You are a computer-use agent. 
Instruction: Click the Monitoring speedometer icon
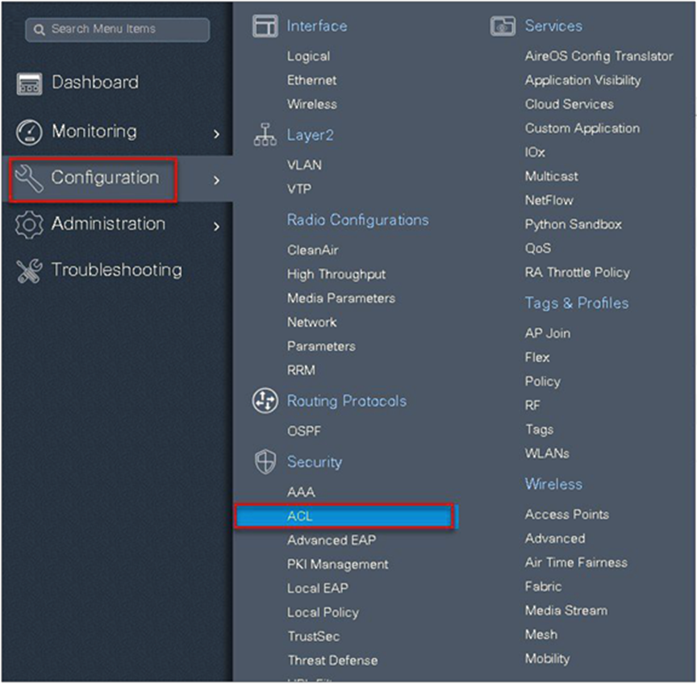(29, 131)
